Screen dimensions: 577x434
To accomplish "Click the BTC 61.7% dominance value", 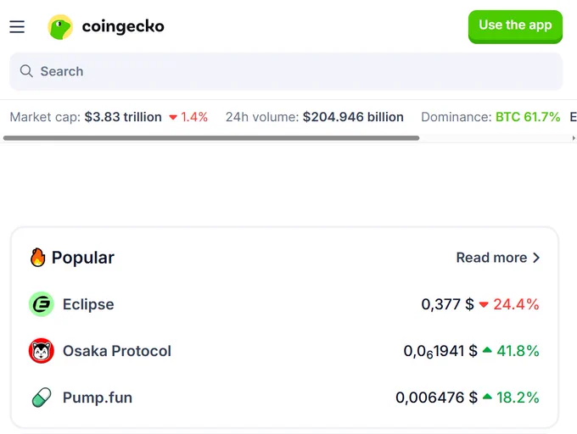I will click(528, 117).
